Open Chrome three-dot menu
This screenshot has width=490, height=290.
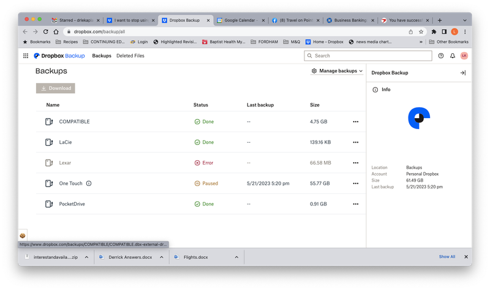tap(465, 32)
